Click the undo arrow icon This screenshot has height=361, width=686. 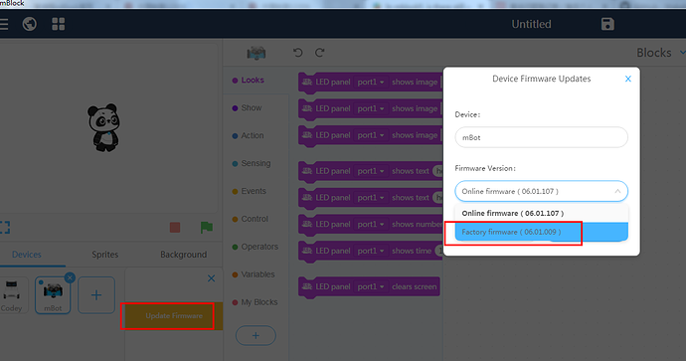click(x=298, y=53)
